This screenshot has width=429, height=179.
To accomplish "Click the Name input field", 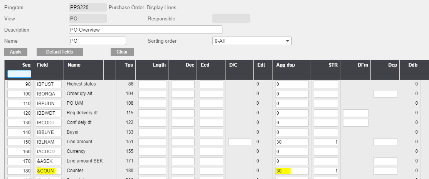I will tap(97, 41).
